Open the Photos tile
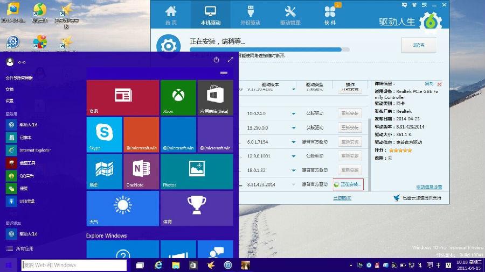Screen dimensions: 485x272 click(197, 171)
